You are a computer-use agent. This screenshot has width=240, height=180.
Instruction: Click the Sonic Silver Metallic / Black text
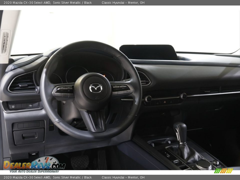tap(70, 3)
